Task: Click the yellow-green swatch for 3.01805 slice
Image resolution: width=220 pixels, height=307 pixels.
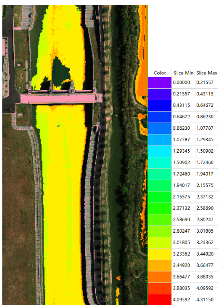Action: tap(160, 243)
